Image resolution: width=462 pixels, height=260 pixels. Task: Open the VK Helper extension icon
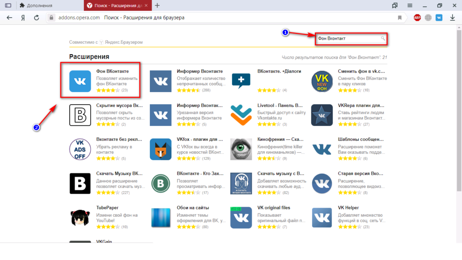[x=322, y=218]
